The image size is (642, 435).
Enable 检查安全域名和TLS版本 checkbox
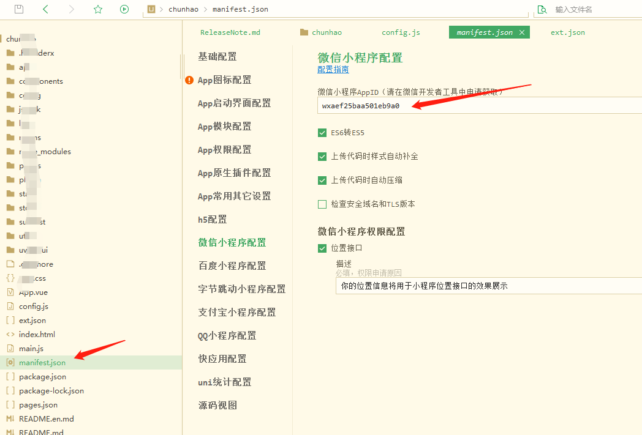(322, 204)
